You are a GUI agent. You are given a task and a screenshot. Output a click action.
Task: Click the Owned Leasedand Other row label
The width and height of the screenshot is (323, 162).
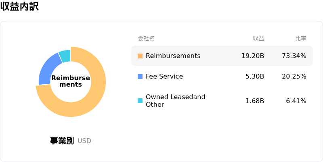(175, 101)
